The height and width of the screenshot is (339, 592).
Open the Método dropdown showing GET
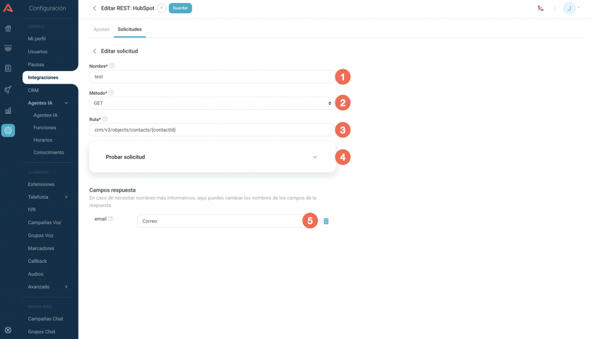click(x=212, y=103)
